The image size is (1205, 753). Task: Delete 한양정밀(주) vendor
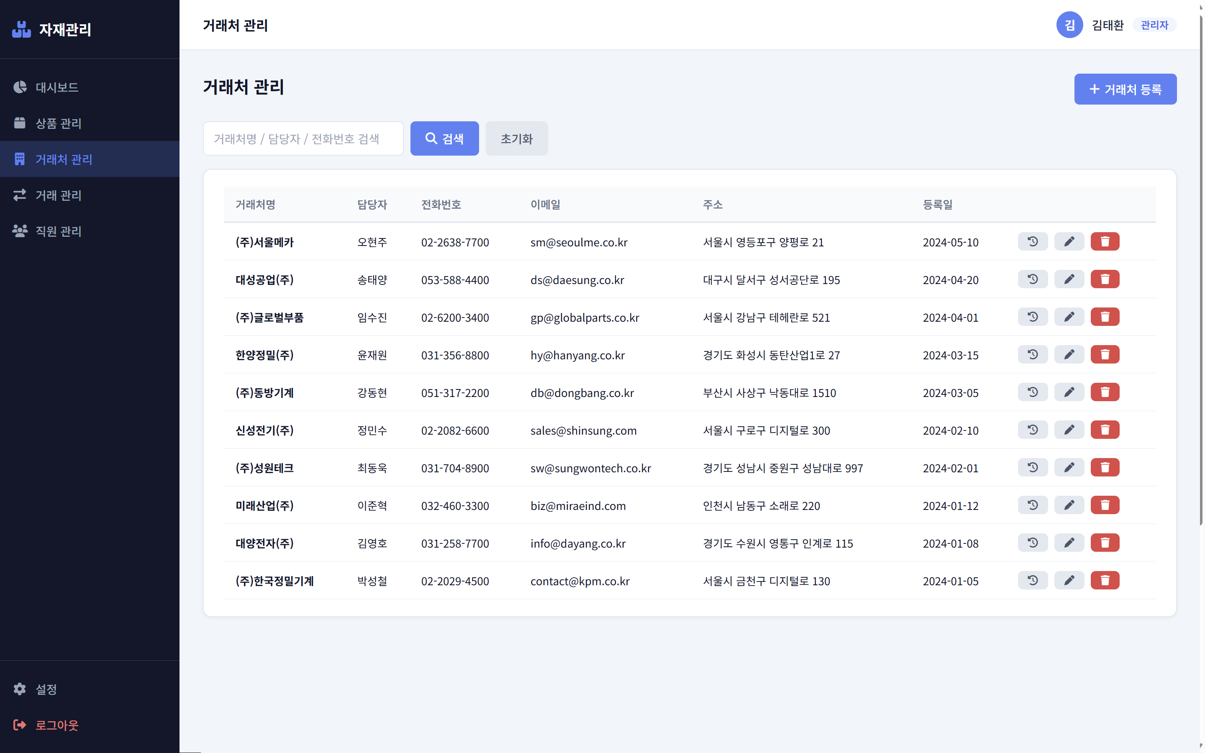(1105, 355)
